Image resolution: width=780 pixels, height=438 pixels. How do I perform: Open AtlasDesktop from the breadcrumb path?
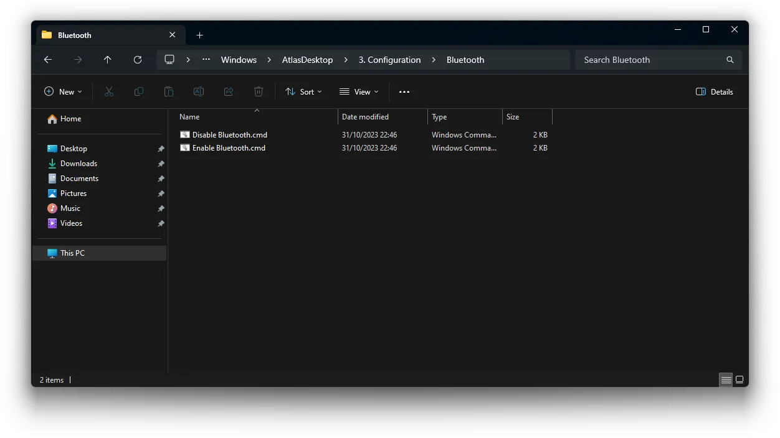[307, 60]
